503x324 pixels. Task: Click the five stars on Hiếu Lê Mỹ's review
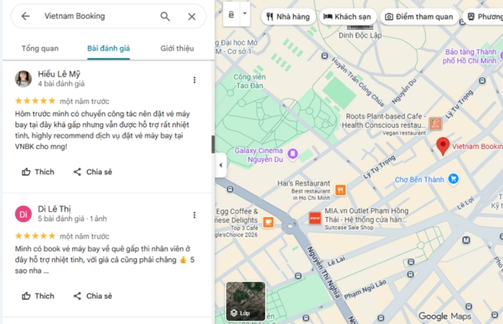[35, 101]
